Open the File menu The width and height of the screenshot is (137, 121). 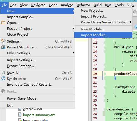4,5
